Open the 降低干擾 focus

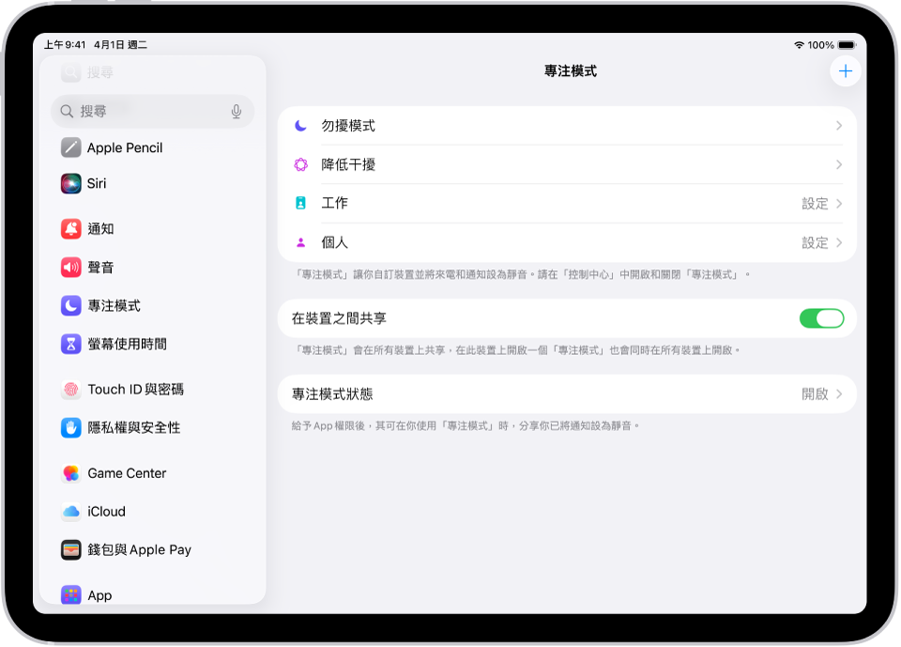[x=567, y=164]
